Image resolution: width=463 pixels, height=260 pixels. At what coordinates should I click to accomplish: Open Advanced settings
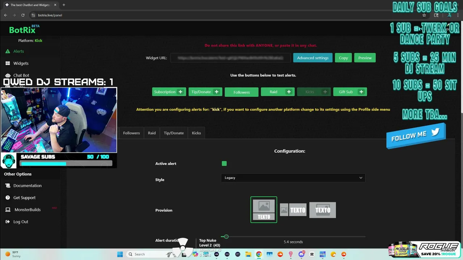313,58
